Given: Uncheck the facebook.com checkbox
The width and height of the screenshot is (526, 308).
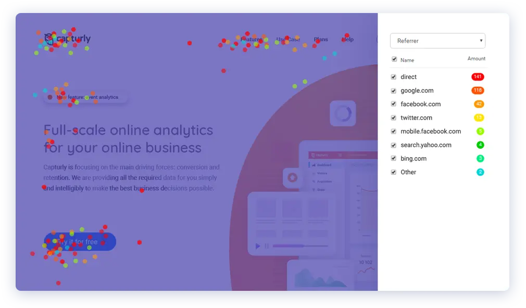Looking at the screenshot, I should coord(394,104).
